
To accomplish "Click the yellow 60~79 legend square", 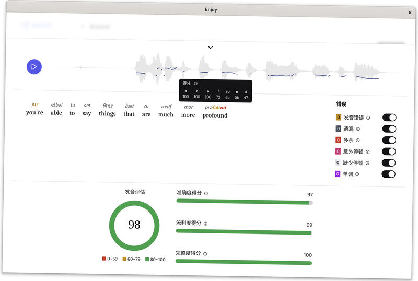I will pos(124,259).
